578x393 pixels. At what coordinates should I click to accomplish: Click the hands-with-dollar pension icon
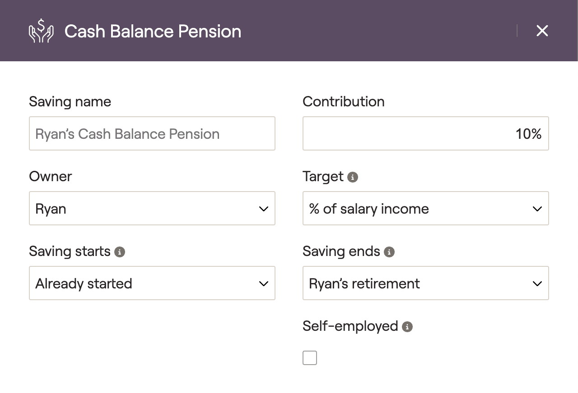coord(41,31)
